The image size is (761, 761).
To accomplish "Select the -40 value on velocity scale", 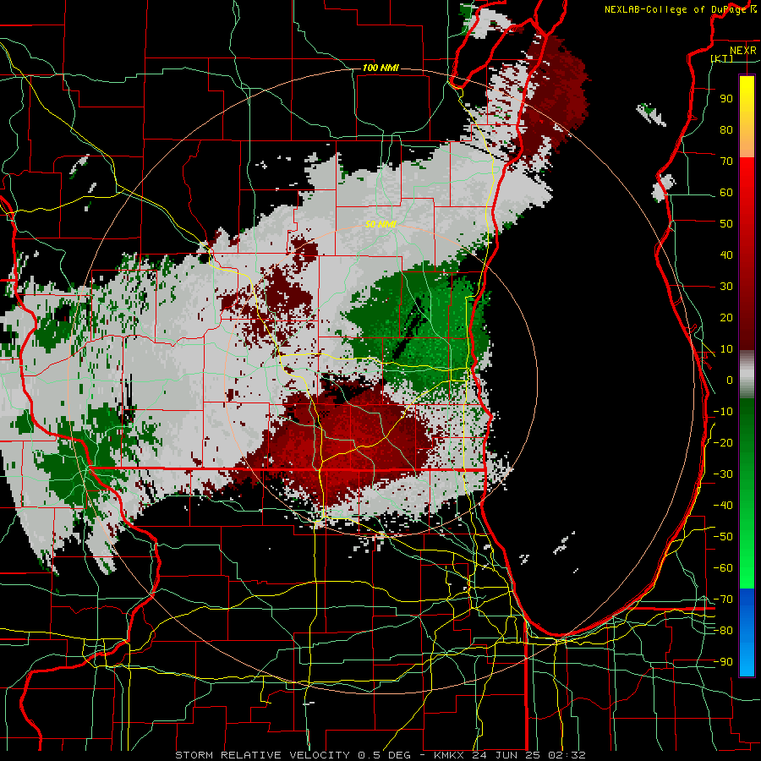I will (x=723, y=506).
